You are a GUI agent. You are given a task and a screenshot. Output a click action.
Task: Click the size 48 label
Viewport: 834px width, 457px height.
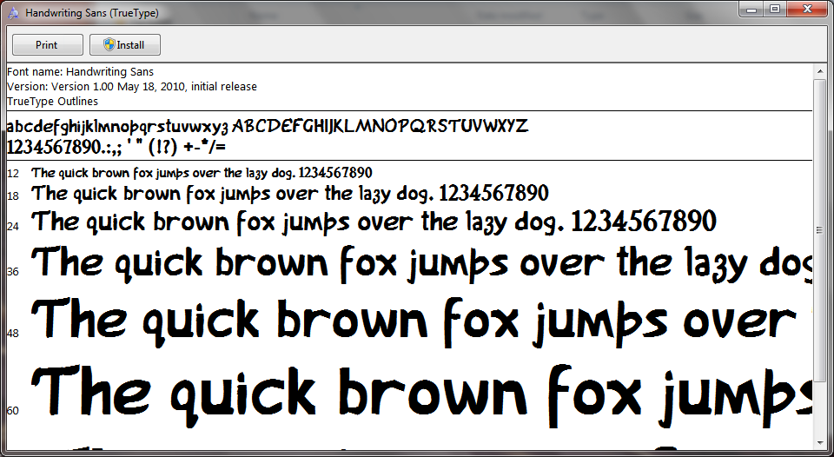[x=13, y=334]
